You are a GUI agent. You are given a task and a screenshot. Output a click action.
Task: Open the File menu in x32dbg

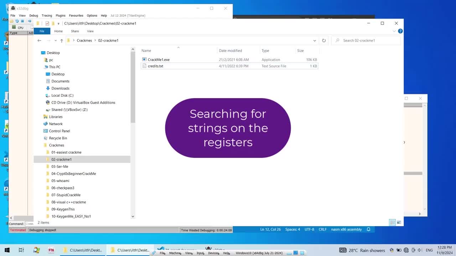13,16
